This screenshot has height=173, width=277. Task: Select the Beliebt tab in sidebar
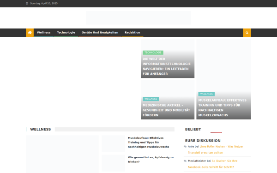tap(193, 129)
